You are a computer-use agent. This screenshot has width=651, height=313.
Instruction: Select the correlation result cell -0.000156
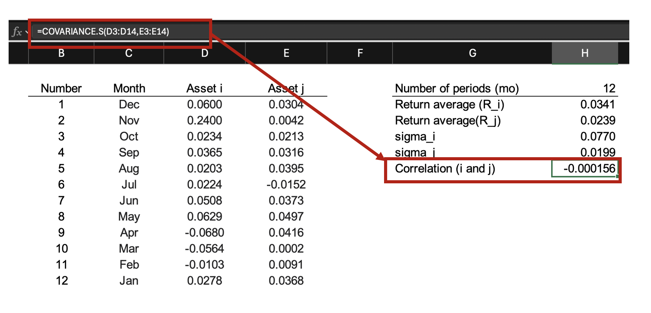pos(585,169)
